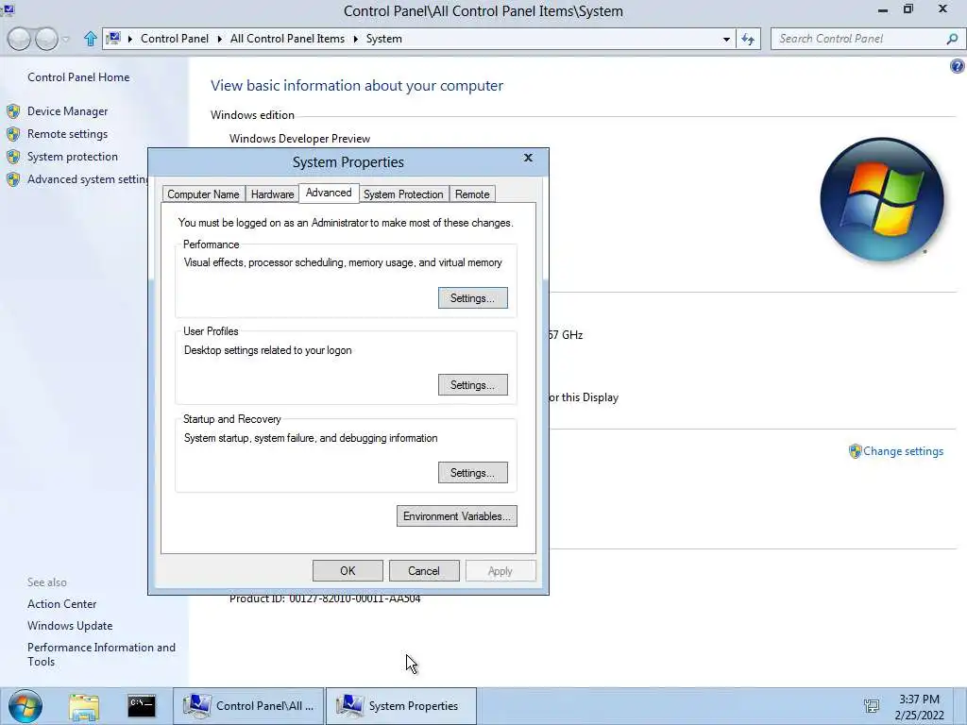967x725 pixels.
Task: Click in the Search Control Panel field
Action: (859, 39)
